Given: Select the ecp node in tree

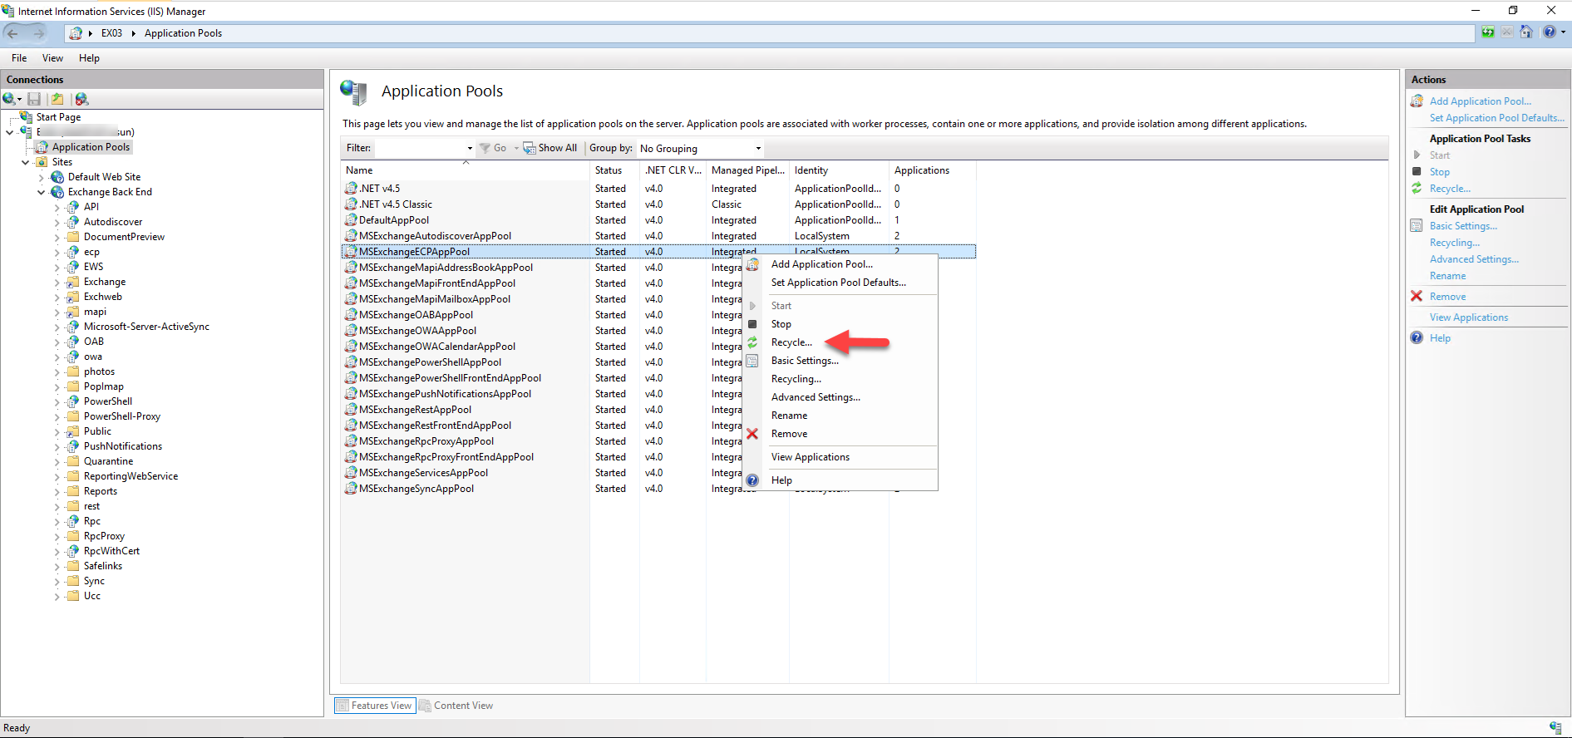Looking at the screenshot, I should [x=91, y=252].
